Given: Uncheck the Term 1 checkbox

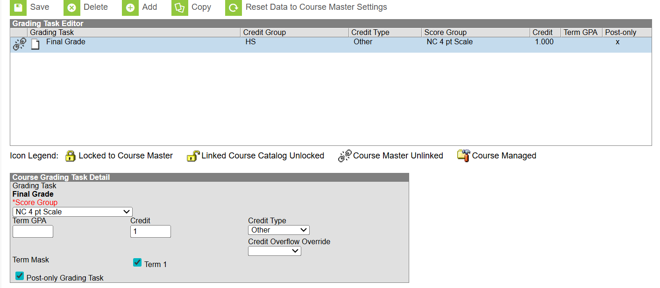Looking at the screenshot, I should (x=137, y=262).
